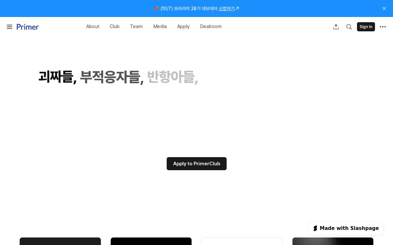Open the Team nav item

click(x=136, y=26)
